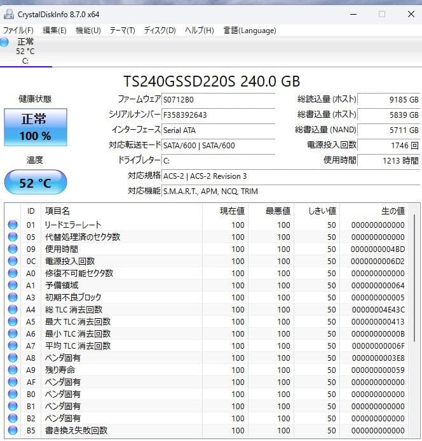This screenshot has width=422, height=441.
Task: Open the ファイル(F) menu
Action: tap(18, 31)
